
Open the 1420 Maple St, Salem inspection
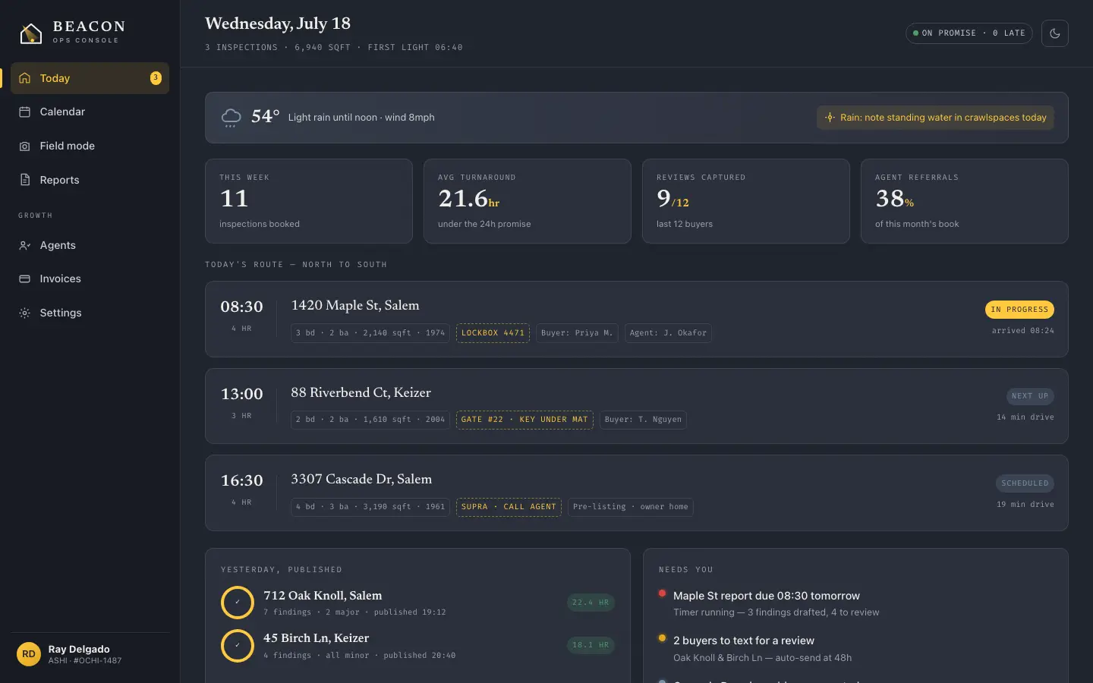pos(636,319)
